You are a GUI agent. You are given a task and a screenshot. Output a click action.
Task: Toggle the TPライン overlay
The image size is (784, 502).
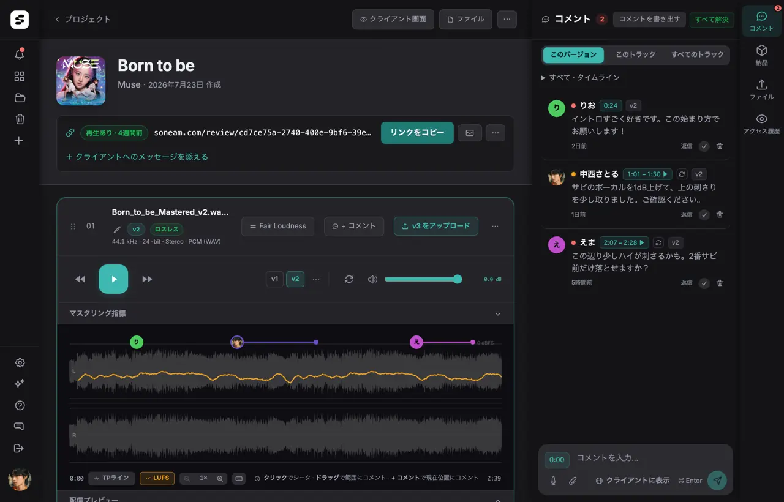[111, 478]
